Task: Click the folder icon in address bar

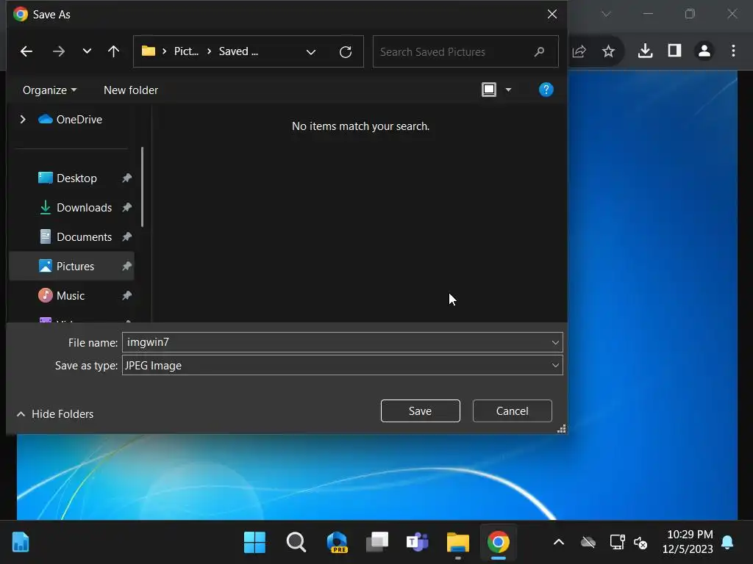Action: point(149,51)
